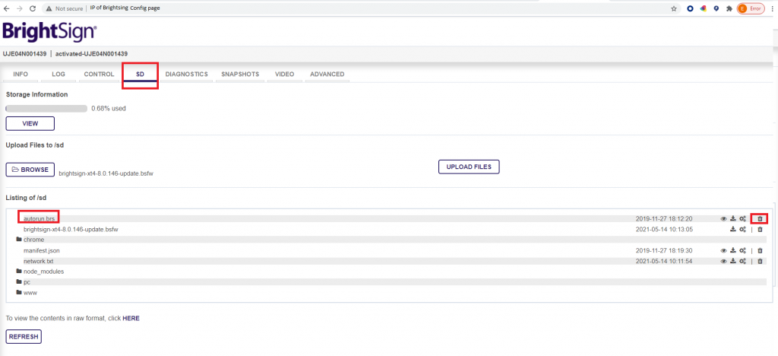
Task: Delete the autorun.brs file
Action: tap(760, 219)
